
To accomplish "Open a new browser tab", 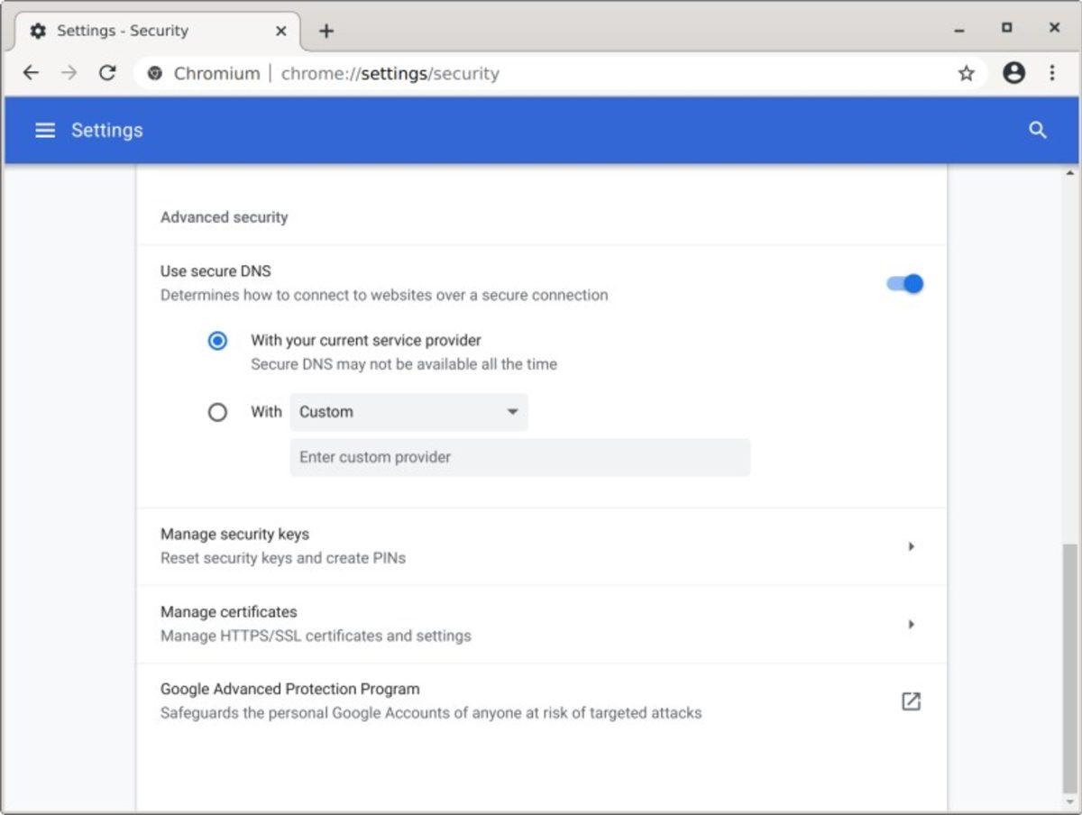I will click(x=326, y=30).
